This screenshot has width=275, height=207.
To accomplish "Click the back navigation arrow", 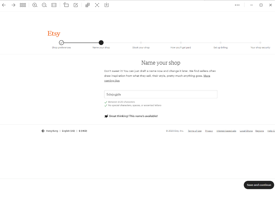I will tap(4, 5).
